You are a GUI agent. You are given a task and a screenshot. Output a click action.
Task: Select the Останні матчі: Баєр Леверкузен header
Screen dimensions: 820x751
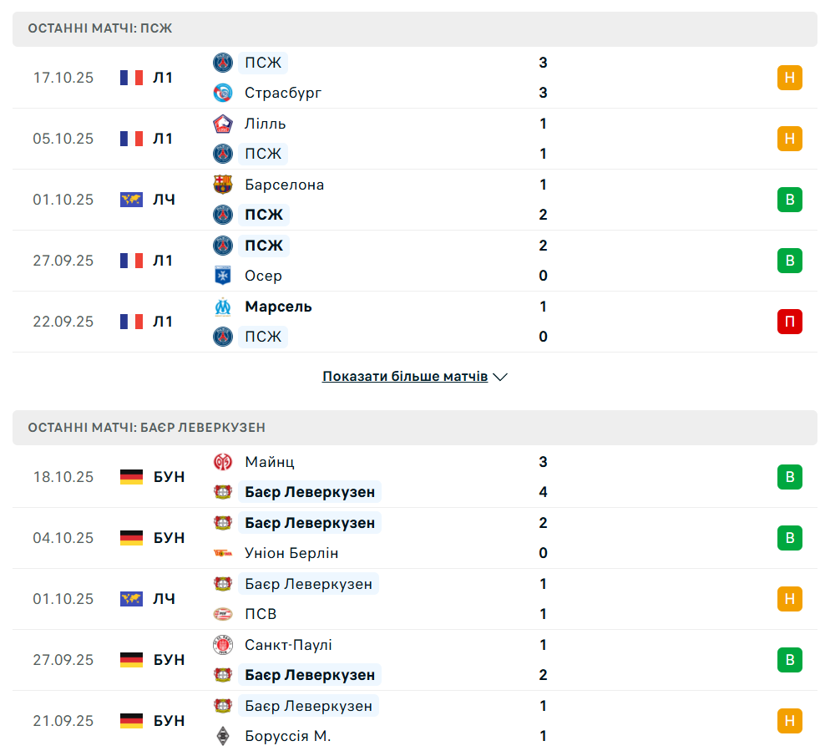point(147,428)
